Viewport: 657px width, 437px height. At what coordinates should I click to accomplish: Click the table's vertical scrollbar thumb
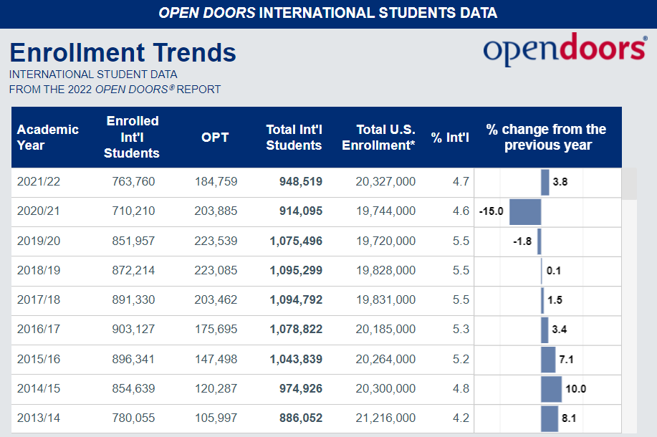click(x=628, y=183)
